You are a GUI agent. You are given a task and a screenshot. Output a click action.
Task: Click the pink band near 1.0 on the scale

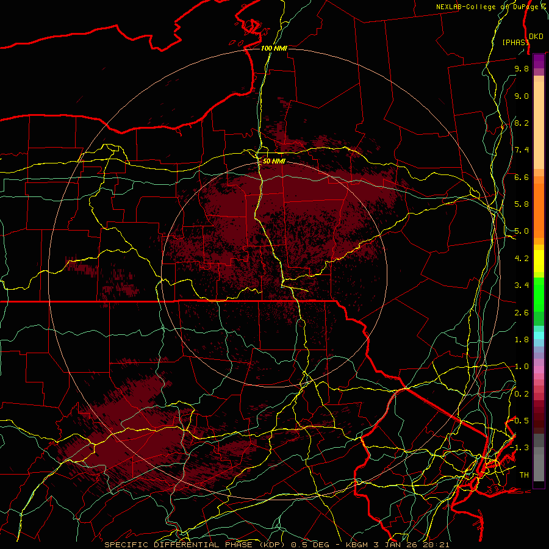[539, 370]
